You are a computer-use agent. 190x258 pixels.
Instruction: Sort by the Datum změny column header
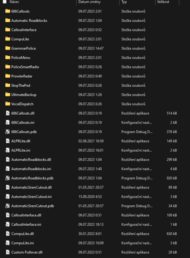click(x=89, y=2)
